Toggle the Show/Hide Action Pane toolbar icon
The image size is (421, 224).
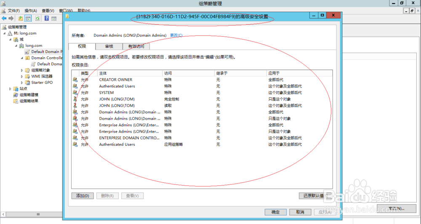[54, 19]
